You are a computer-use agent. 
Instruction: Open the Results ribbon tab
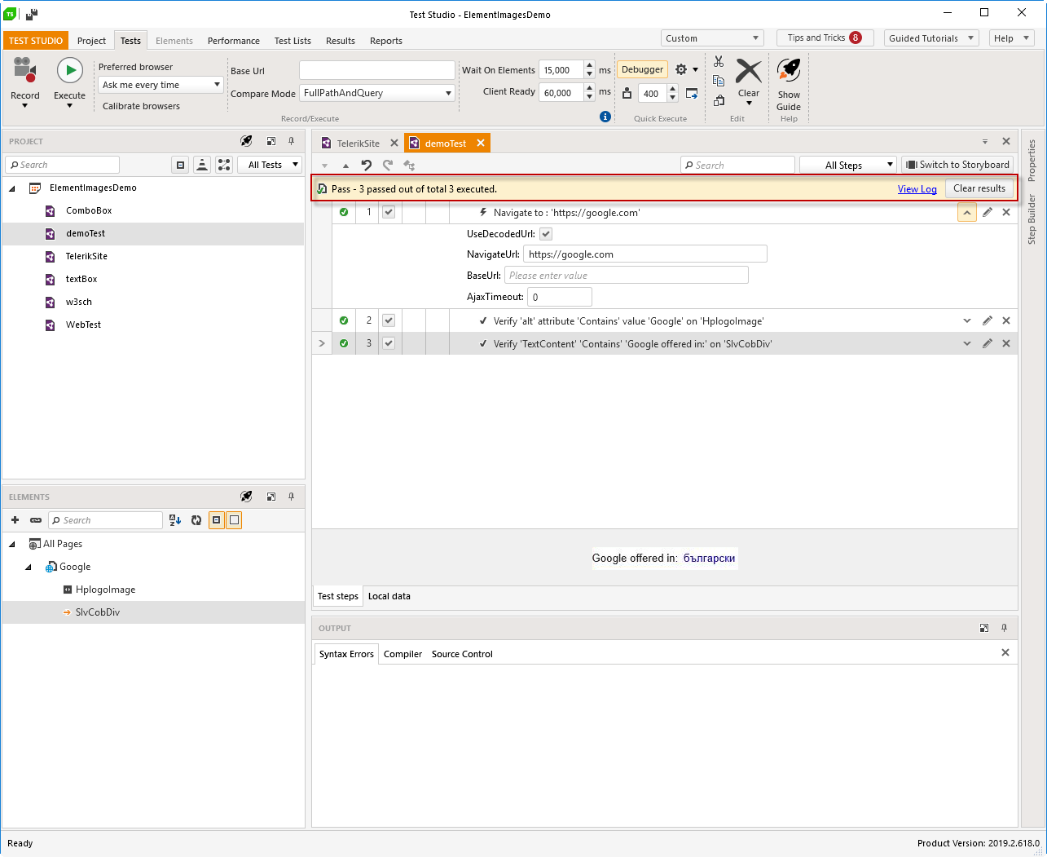(x=341, y=41)
